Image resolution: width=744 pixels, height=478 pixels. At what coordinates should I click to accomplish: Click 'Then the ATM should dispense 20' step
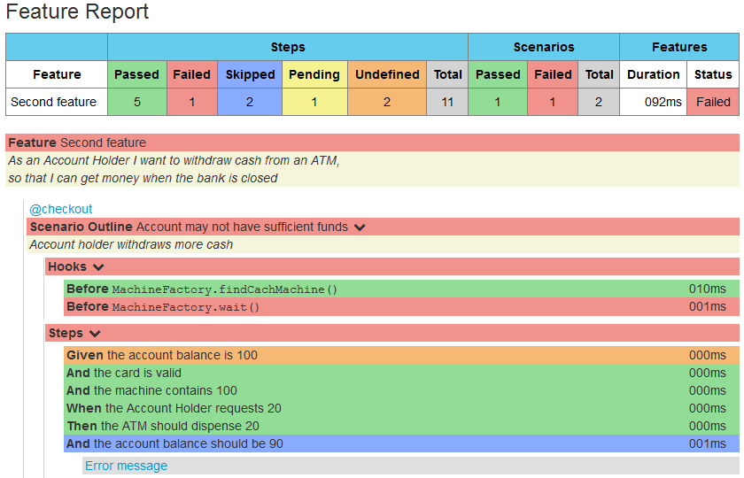click(x=401, y=427)
